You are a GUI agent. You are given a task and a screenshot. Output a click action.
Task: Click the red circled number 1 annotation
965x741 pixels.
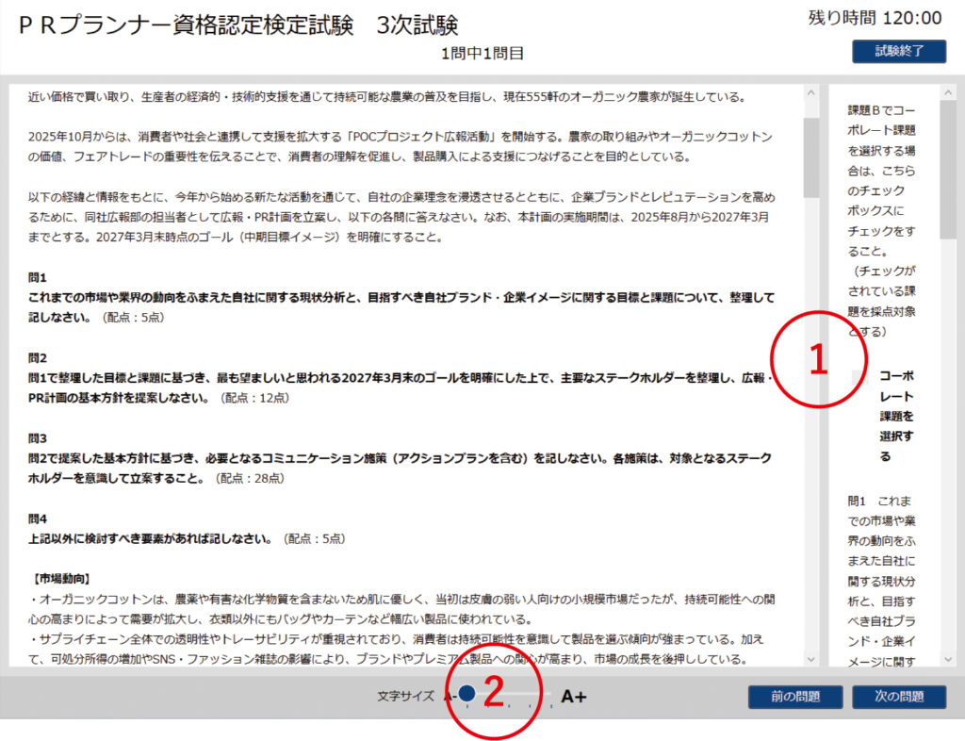pyautogui.click(x=818, y=360)
